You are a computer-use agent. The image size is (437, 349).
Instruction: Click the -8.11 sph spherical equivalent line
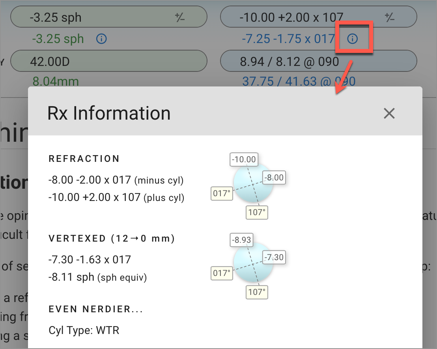[71, 277]
